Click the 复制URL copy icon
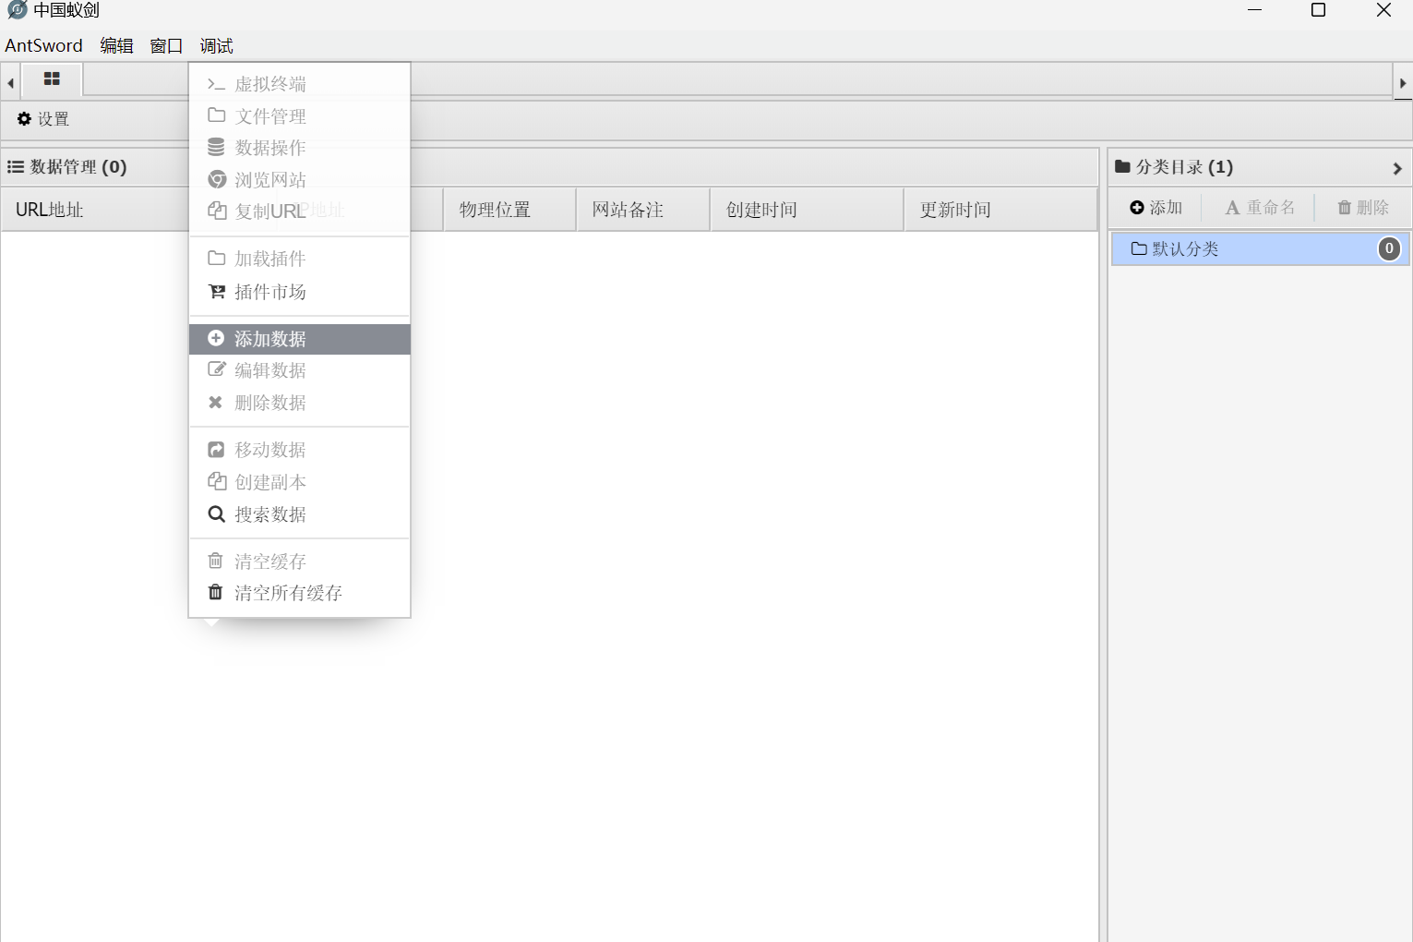 [217, 211]
